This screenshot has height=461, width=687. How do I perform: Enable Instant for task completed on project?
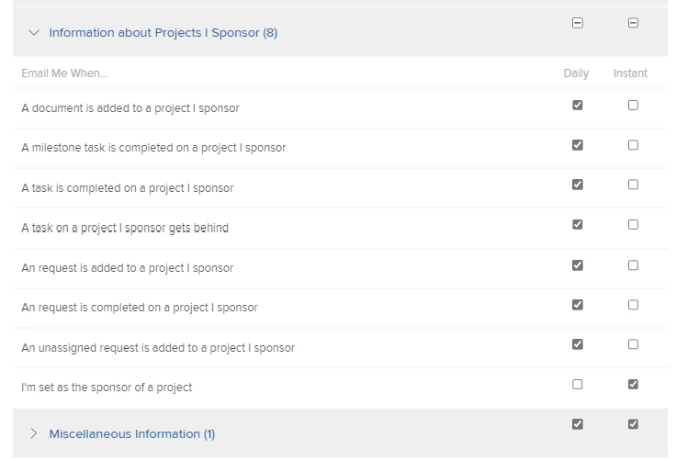[633, 185]
